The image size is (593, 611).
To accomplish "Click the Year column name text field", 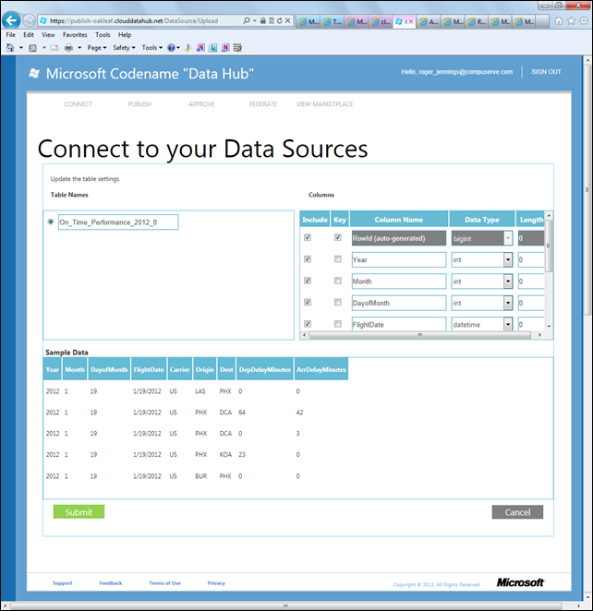I will 399,259.
